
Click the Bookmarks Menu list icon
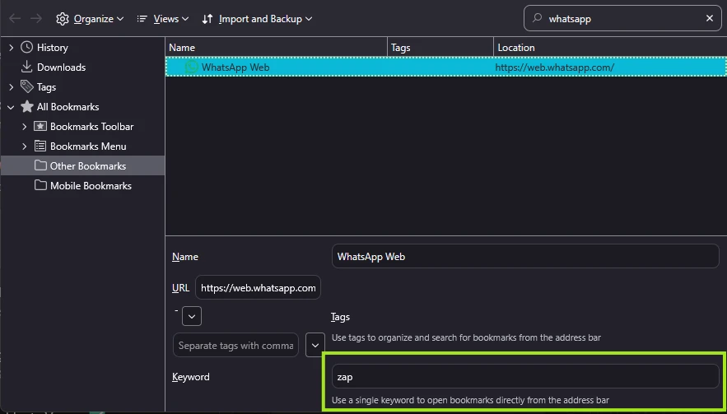pos(40,146)
